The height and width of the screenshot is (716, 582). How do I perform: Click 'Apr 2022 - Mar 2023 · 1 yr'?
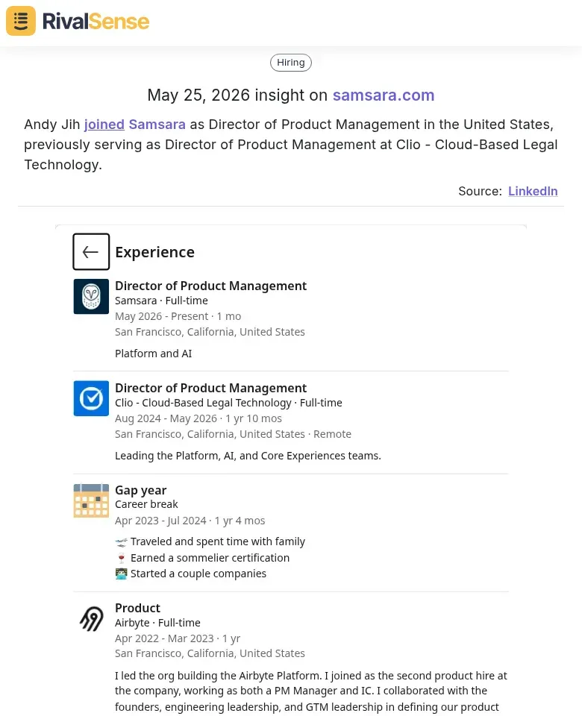[178, 638]
